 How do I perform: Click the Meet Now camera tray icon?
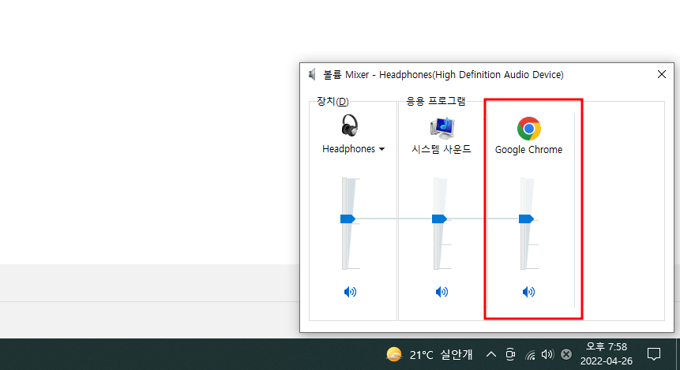coord(510,354)
